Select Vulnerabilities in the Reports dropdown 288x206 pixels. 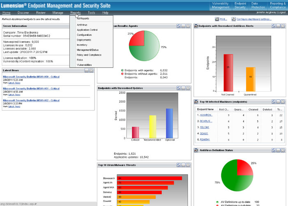coord(84,65)
